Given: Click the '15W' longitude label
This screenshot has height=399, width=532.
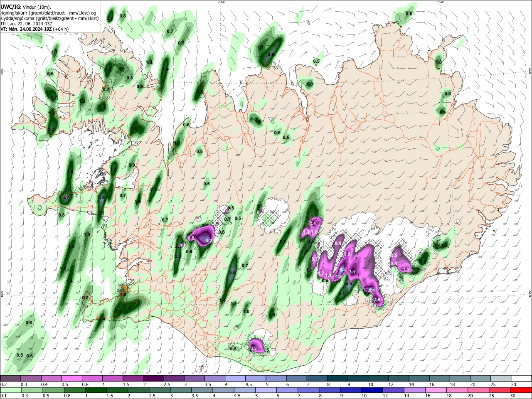Looking at the screenshot, I should (440, 2).
